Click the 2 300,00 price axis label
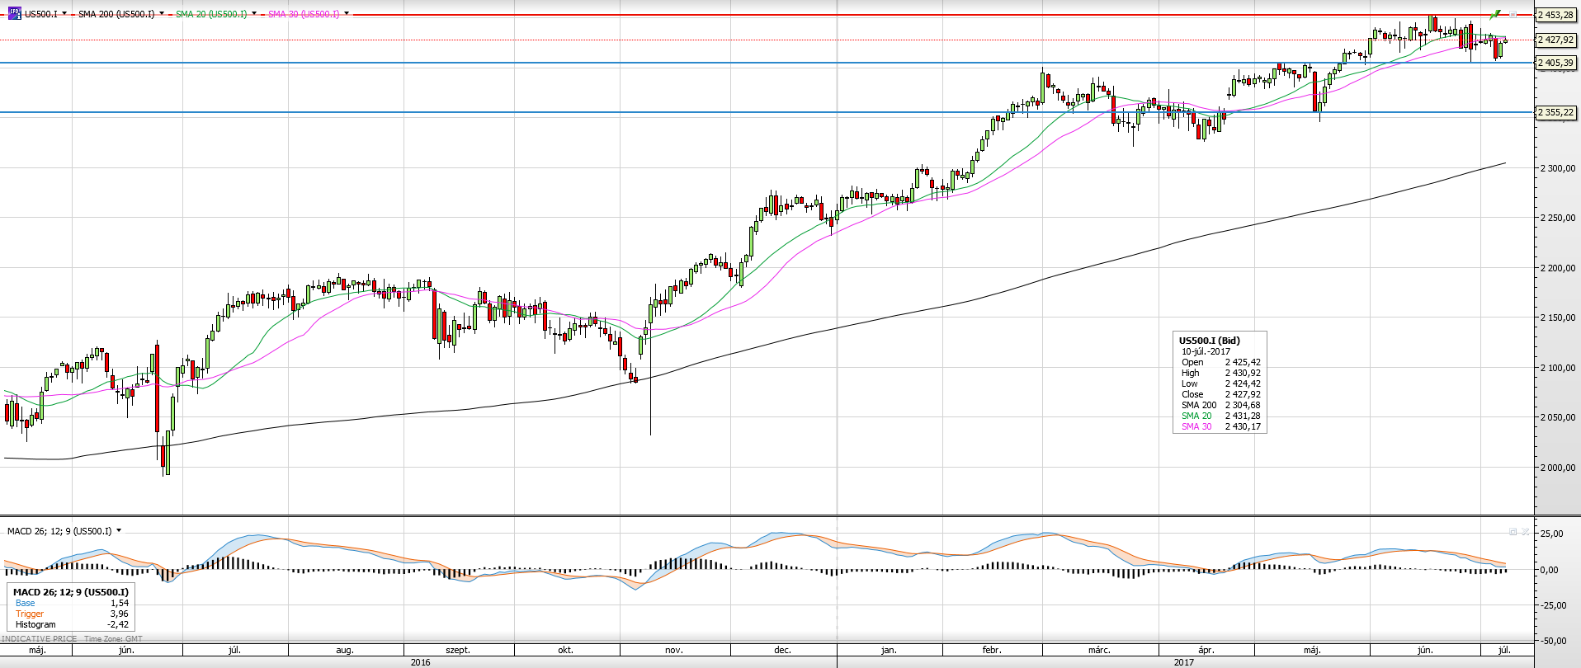 (x=1557, y=168)
